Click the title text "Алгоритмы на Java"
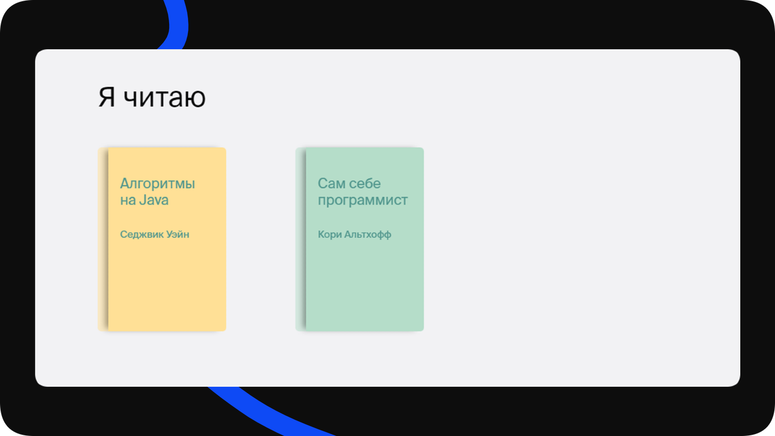775x436 pixels. (x=156, y=191)
